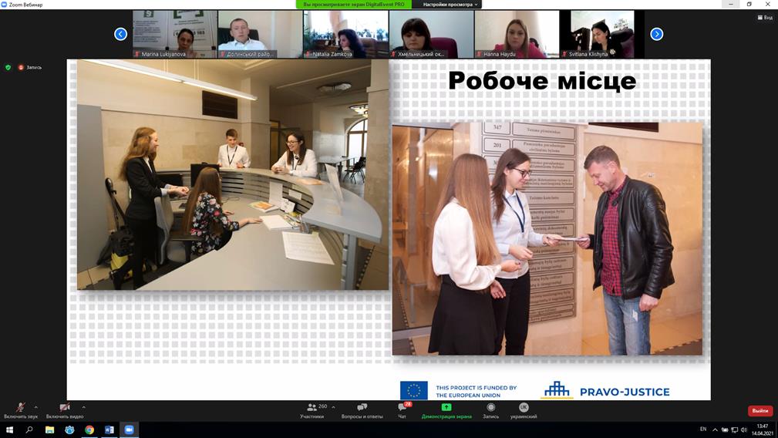Expand audio options arrow next to microphone

(36, 407)
